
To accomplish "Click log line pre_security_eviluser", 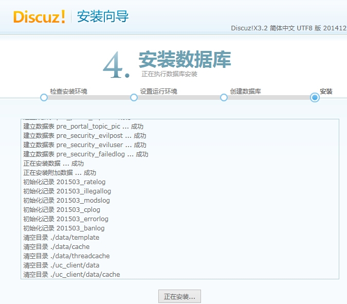I will 85,145.
